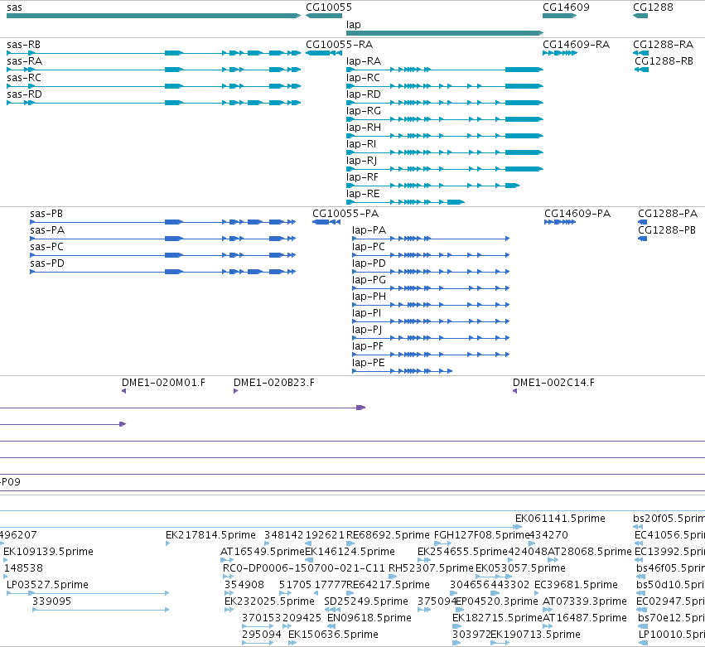Click the CG14609-RA transcript label
The width and height of the screenshot is (705, 647).
576,45
